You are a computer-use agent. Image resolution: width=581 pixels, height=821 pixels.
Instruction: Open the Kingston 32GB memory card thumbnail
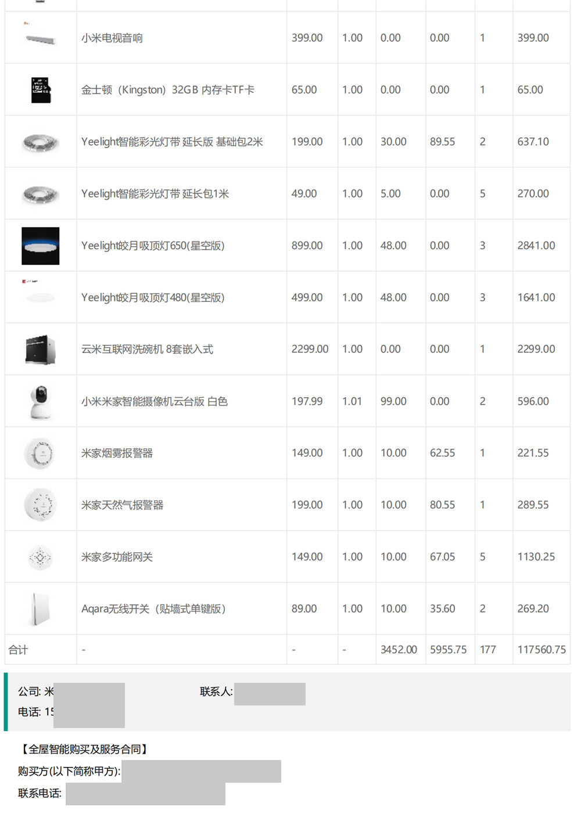pos(41,90)
